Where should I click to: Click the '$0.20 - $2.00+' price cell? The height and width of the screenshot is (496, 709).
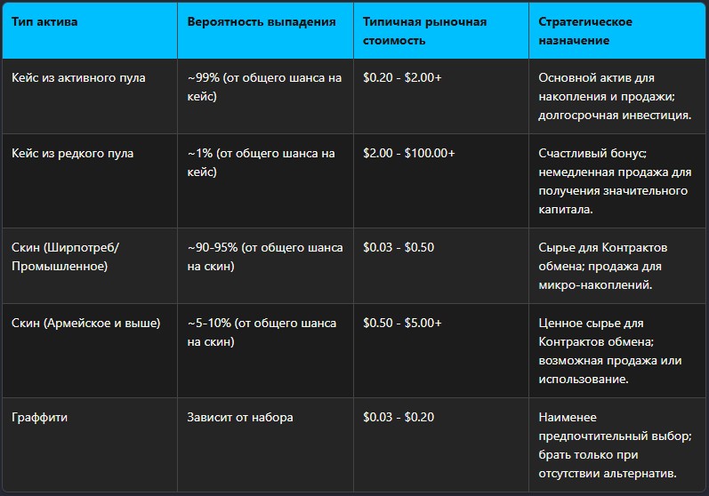pos(441,96)
